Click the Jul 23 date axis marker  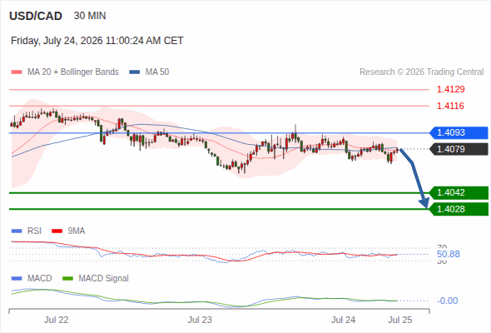200,320
